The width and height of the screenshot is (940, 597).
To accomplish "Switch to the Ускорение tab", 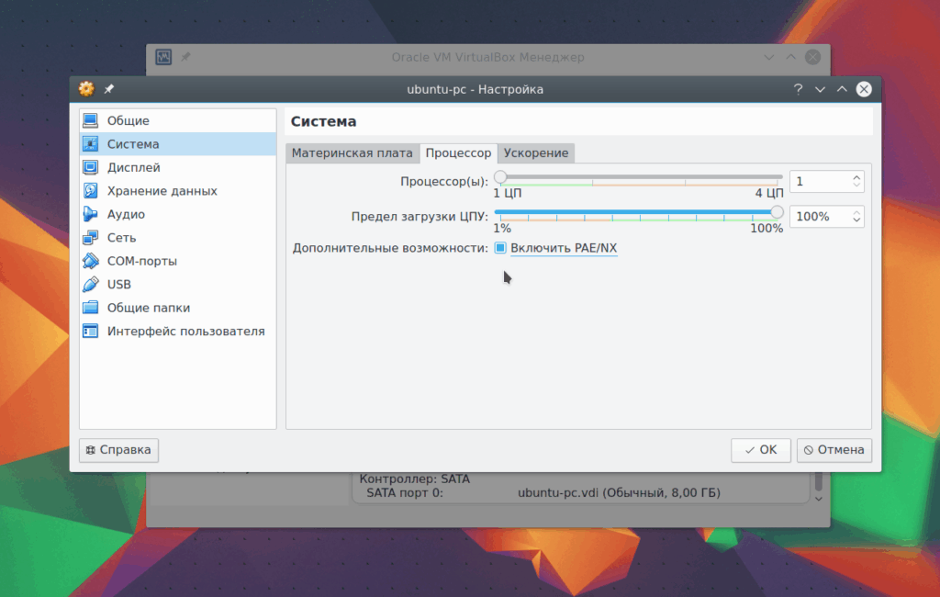I will 536,153.
